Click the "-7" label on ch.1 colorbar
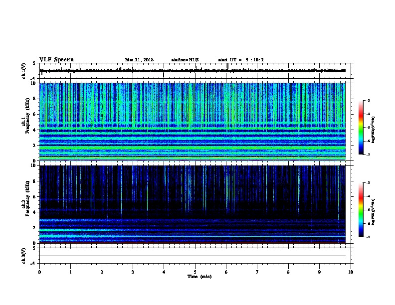Viewport: 395px width, 305px height. 368,154
